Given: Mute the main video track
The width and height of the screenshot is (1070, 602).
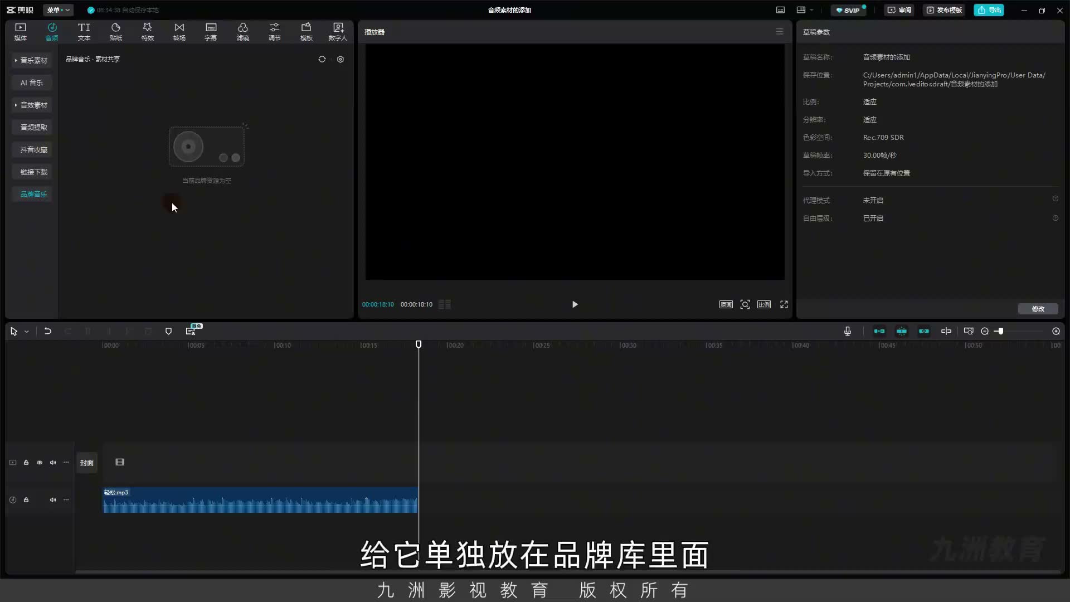Looking at the screenshot, I should tap(53, 463).
